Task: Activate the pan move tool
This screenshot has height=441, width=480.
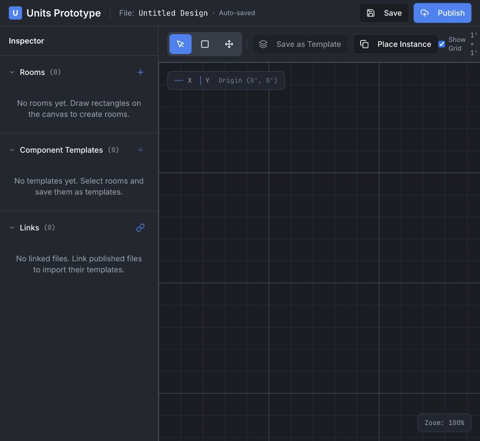Action: (x=229, y=44)
